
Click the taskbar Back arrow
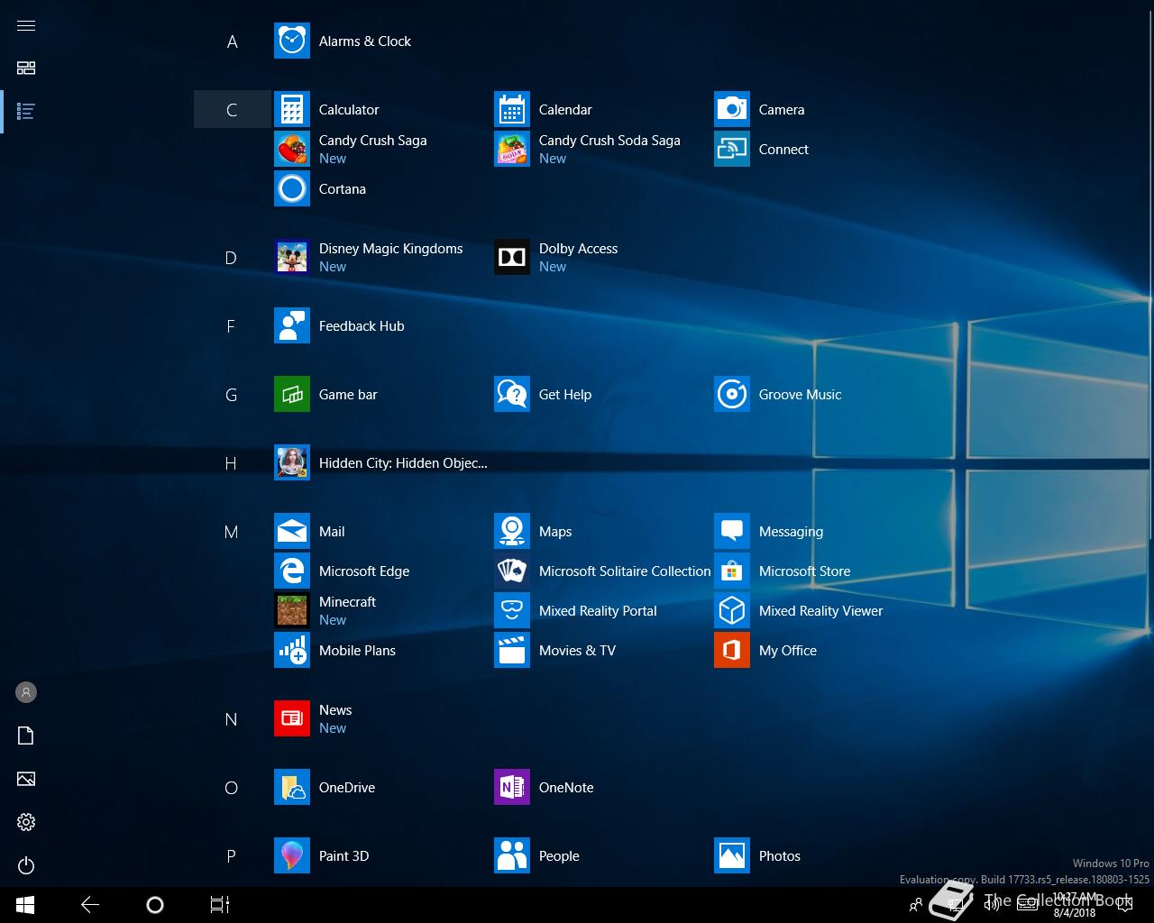[x=90, y=905]
